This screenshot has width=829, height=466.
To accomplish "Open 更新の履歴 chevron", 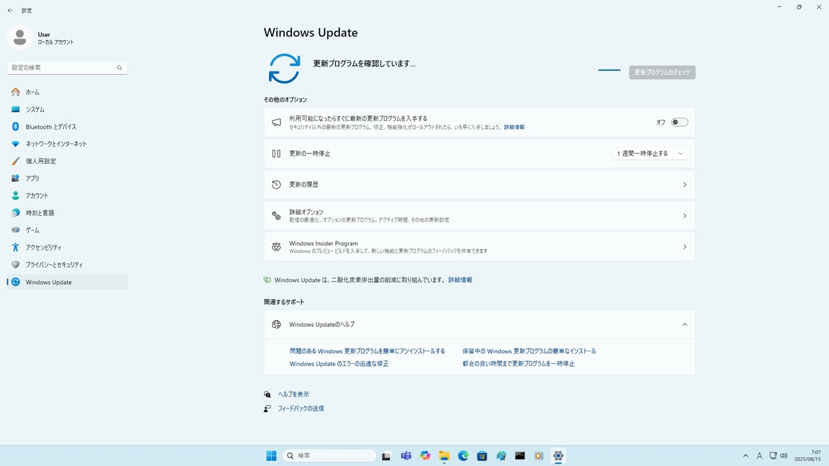I will (x=685, y=184).
